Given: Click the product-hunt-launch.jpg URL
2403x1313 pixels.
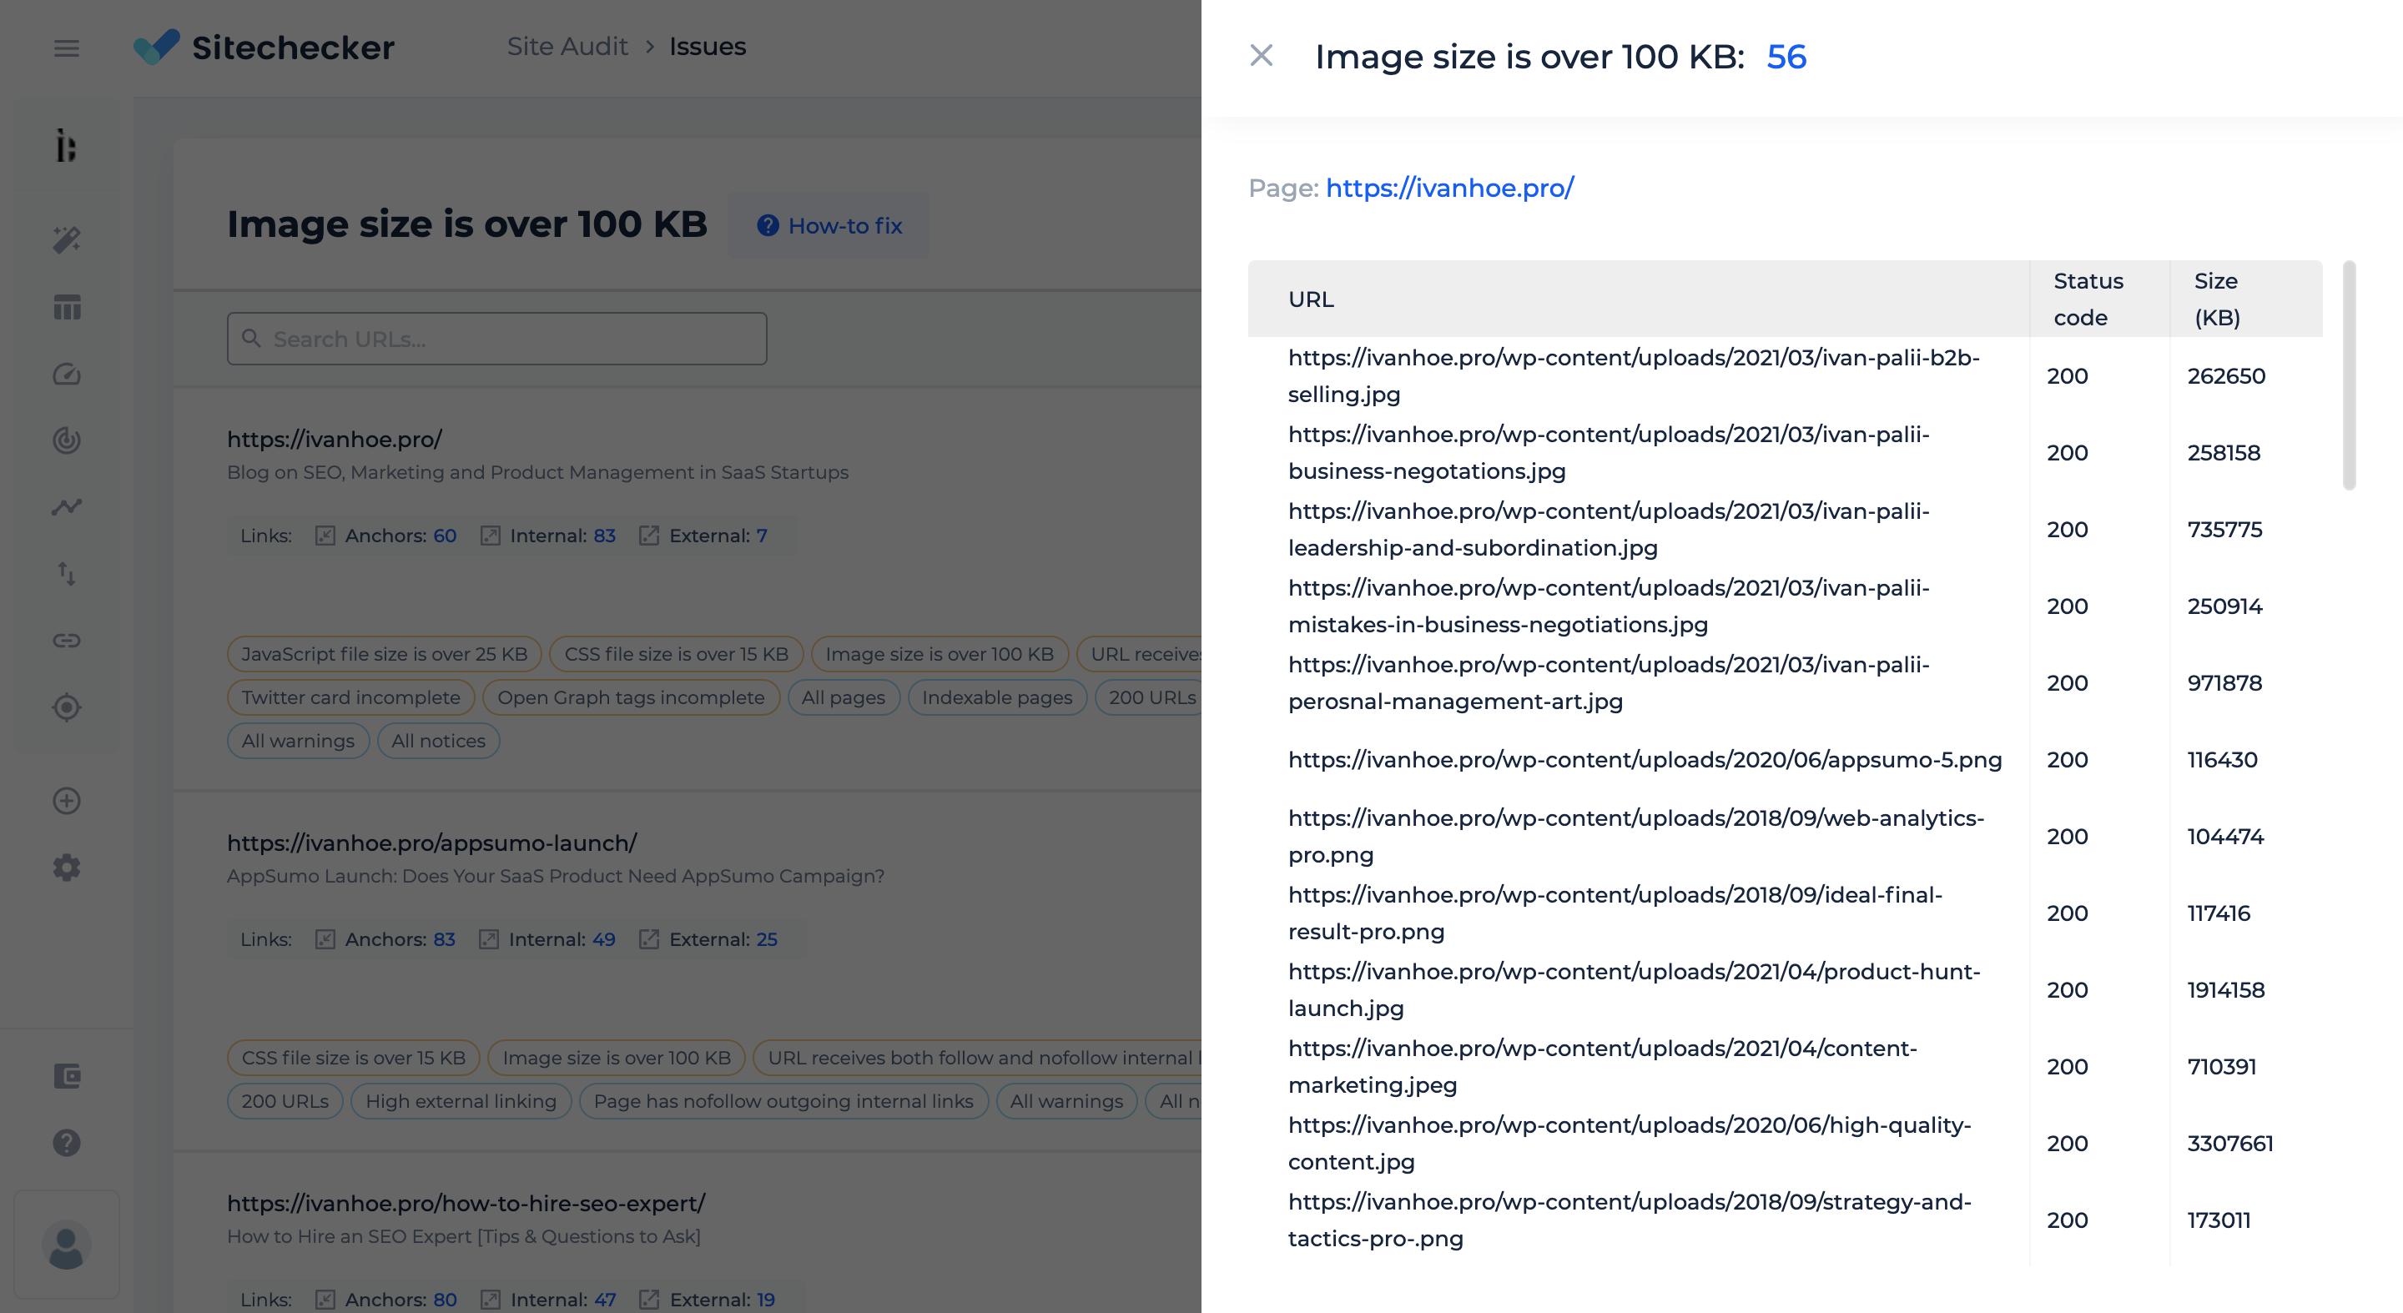Looking at the screenshot, I should click(x=1634, y=989).
